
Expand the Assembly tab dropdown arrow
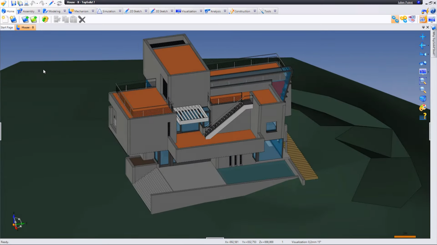39,11
